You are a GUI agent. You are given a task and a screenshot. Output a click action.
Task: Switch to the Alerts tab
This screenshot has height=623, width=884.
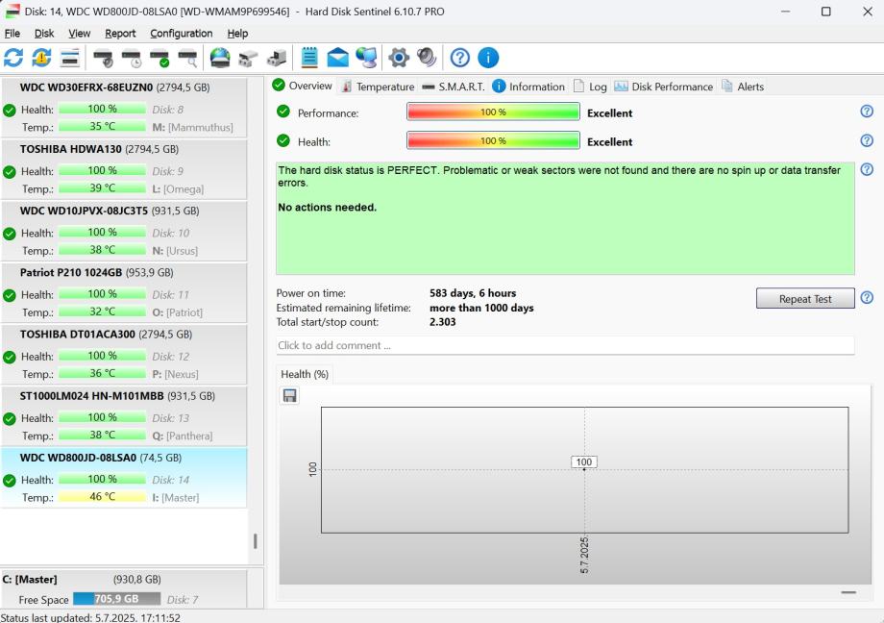point(743,87)
